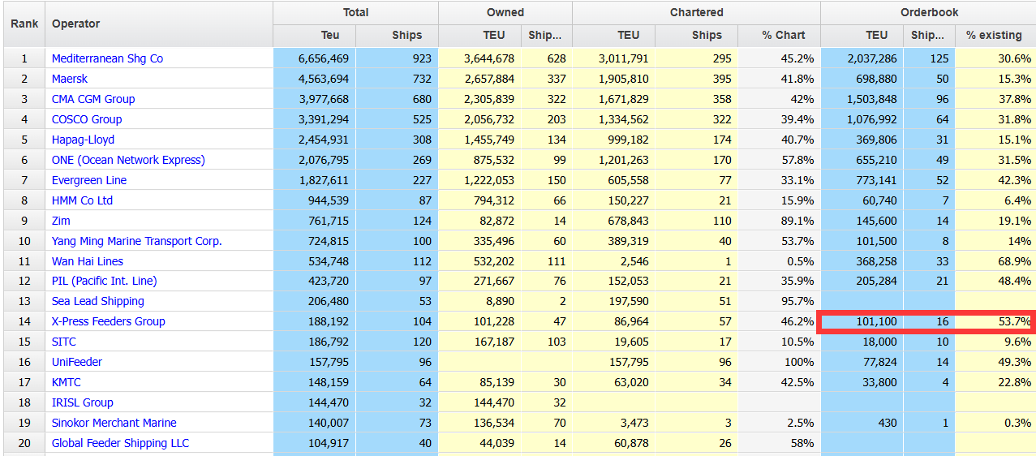Click the Orderbook group header
Image resolution: width=1036 pixels, height=456 pixels.
tap(929, 13)
